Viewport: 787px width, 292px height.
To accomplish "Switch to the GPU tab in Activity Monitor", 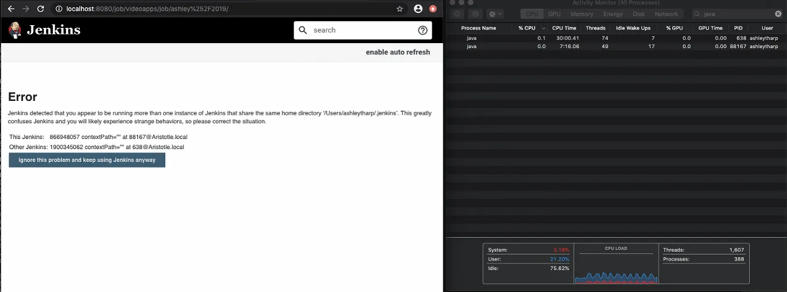I will 554,14.
